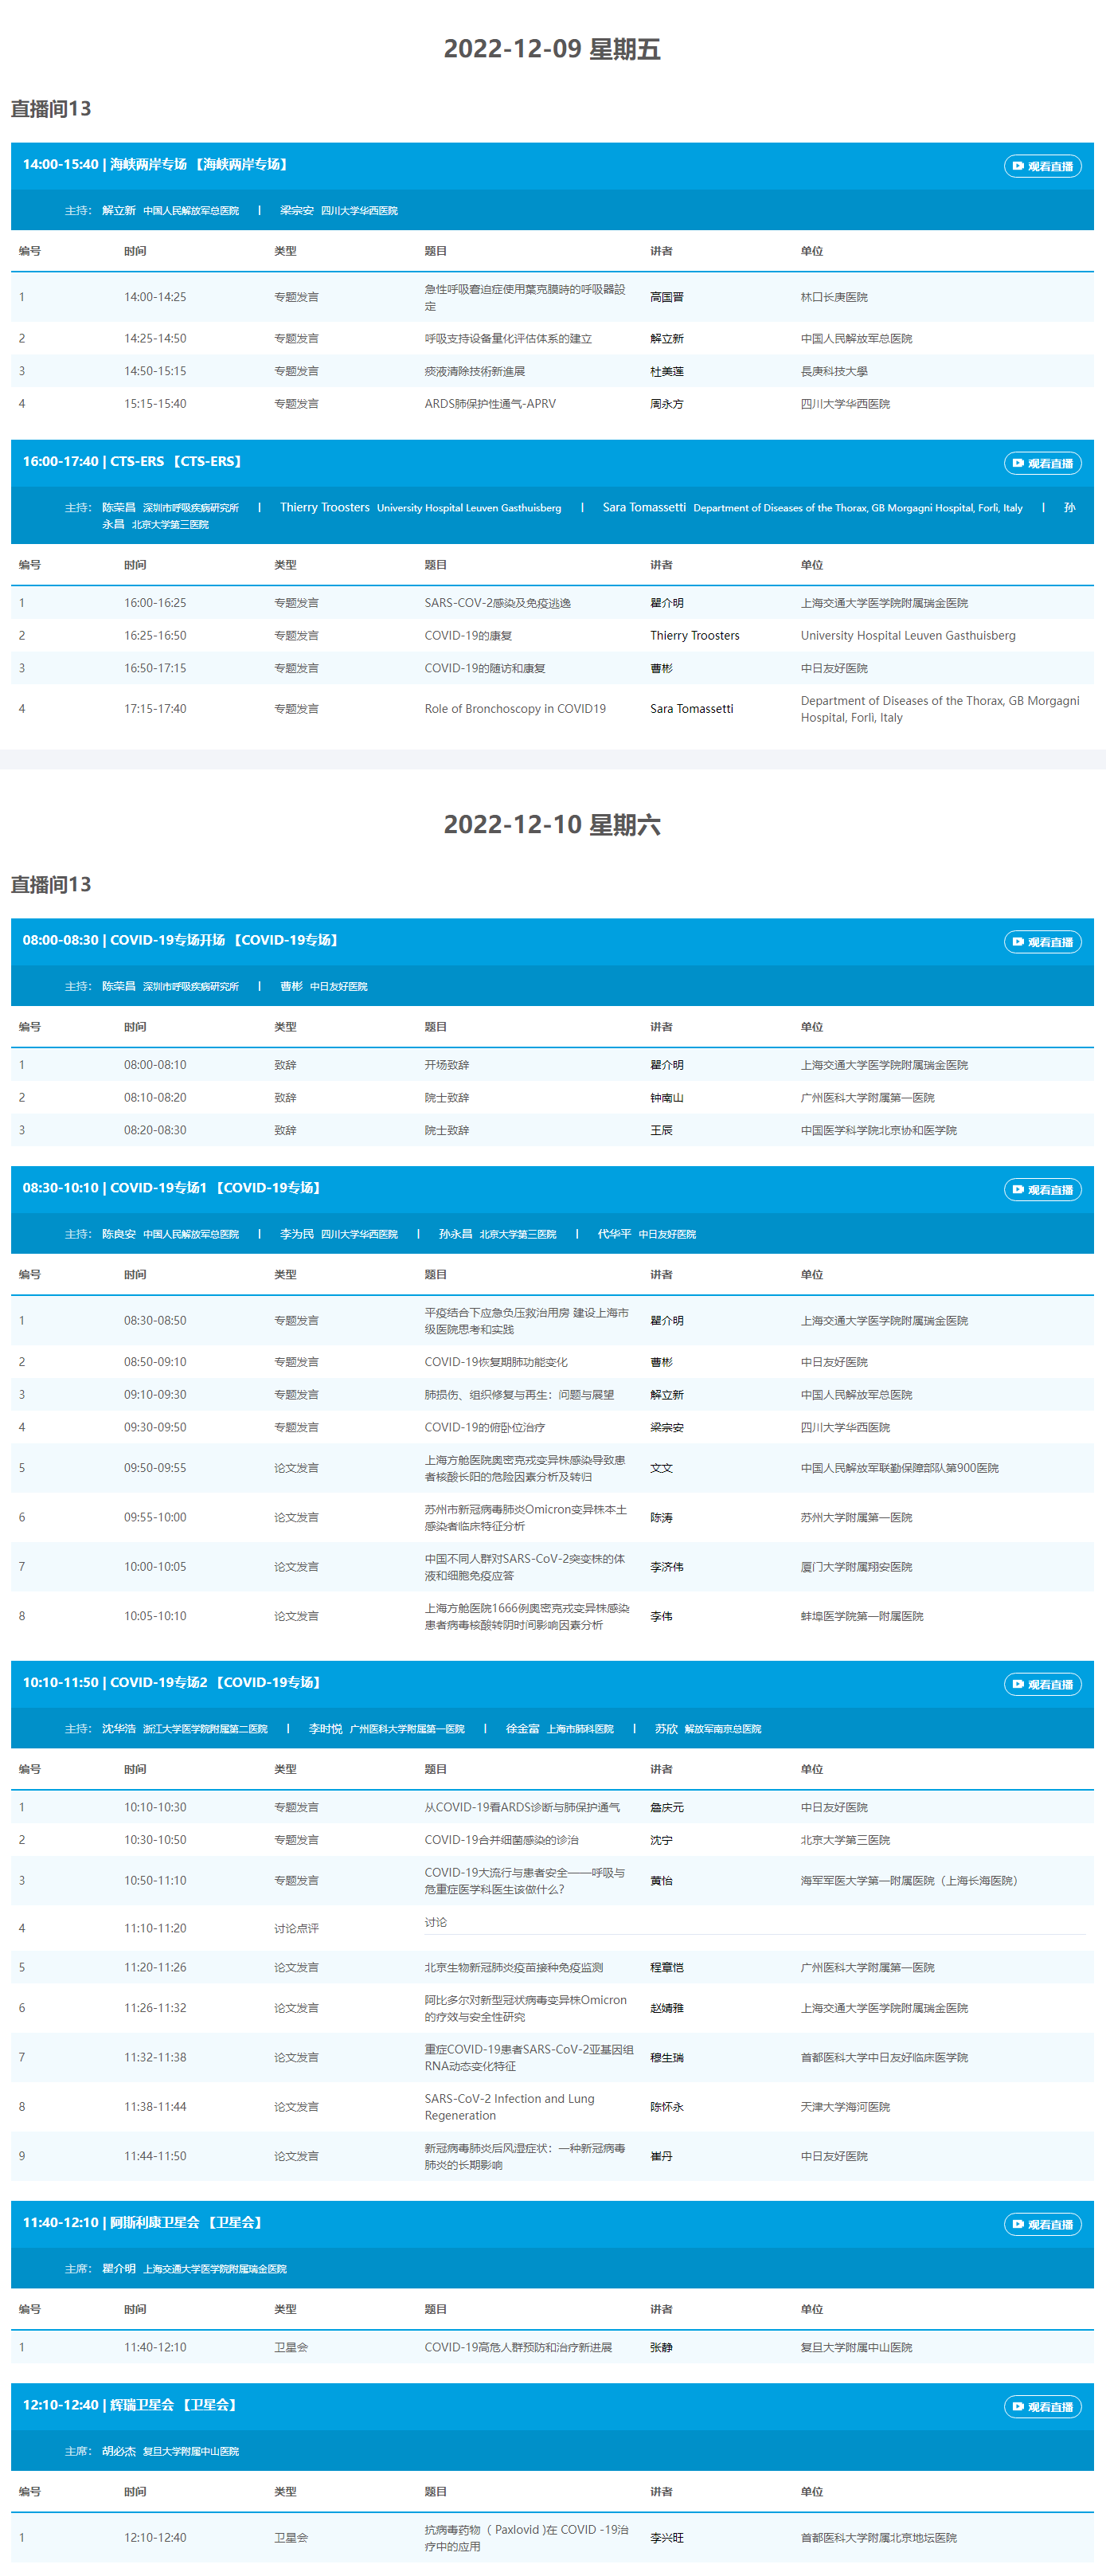Screen dimensions: 1106x2576
Task: Click session title 14:00-15:40 海峡两岸专场
Action: pos(156,165)
